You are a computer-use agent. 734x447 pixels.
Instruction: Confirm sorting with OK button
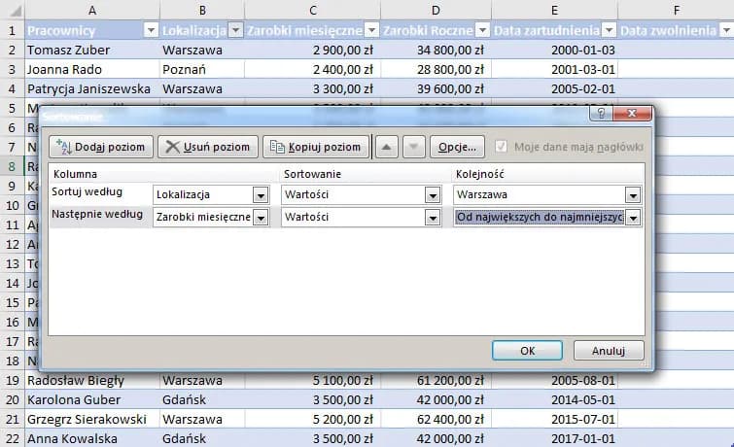click(527, 350)
